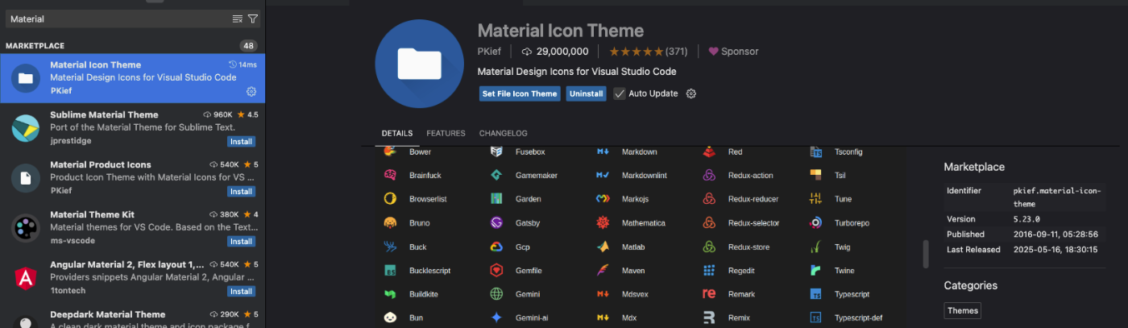The height and width of the screenshot is (328, 1128).
Task: Click the Brainfuck brain icon
Action: 389,175
